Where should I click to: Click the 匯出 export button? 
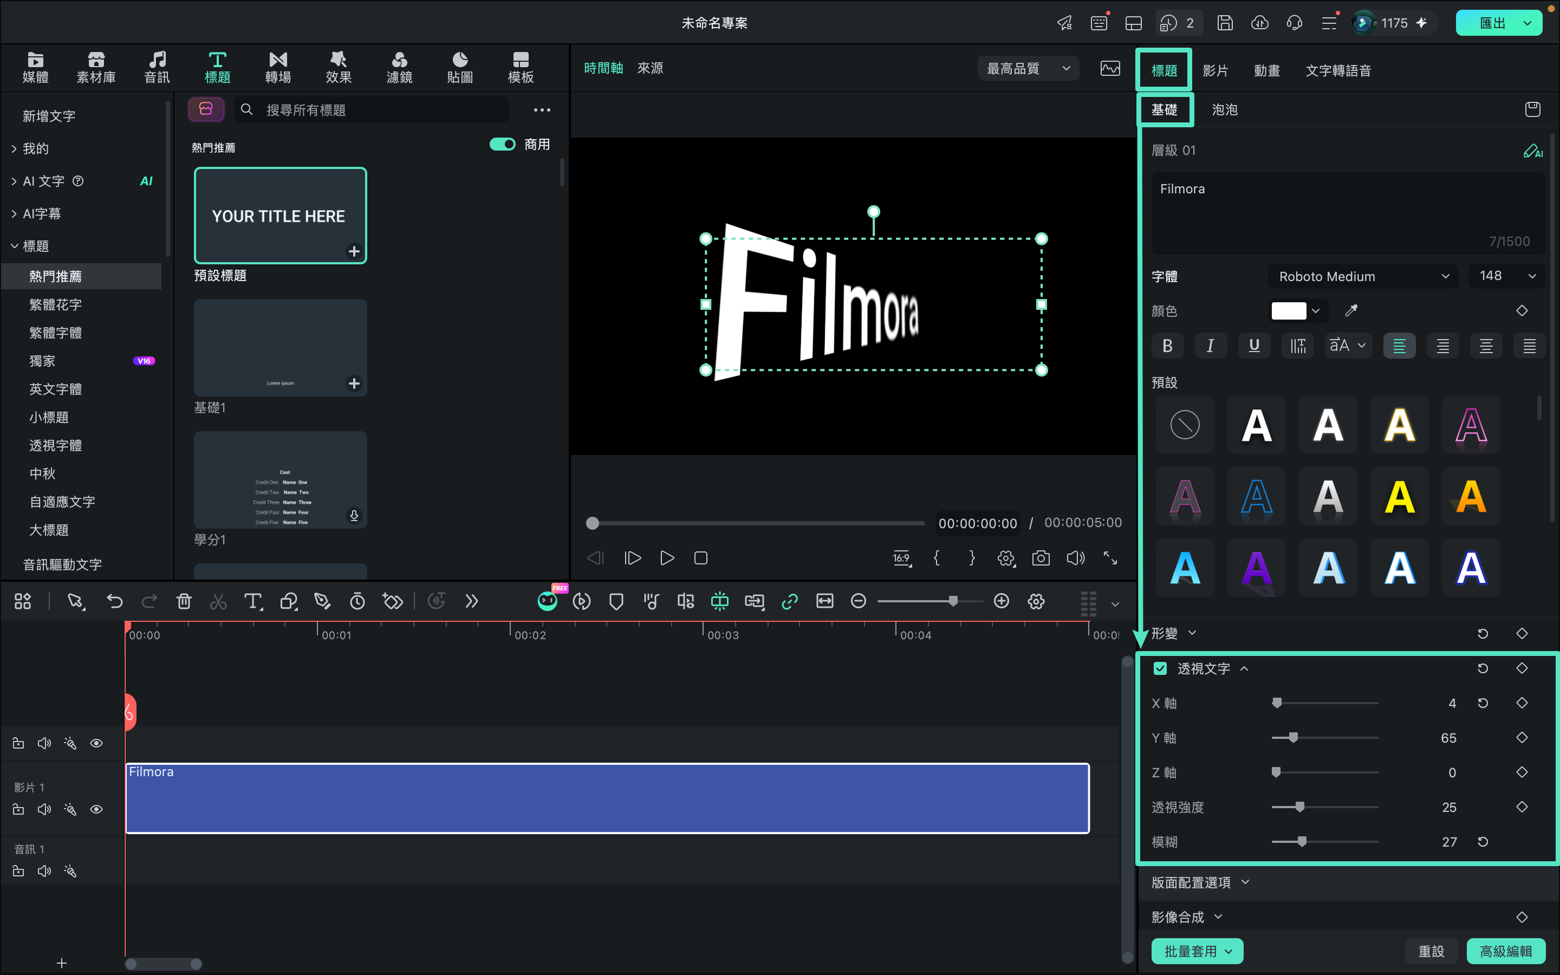tap(1493, 23)
